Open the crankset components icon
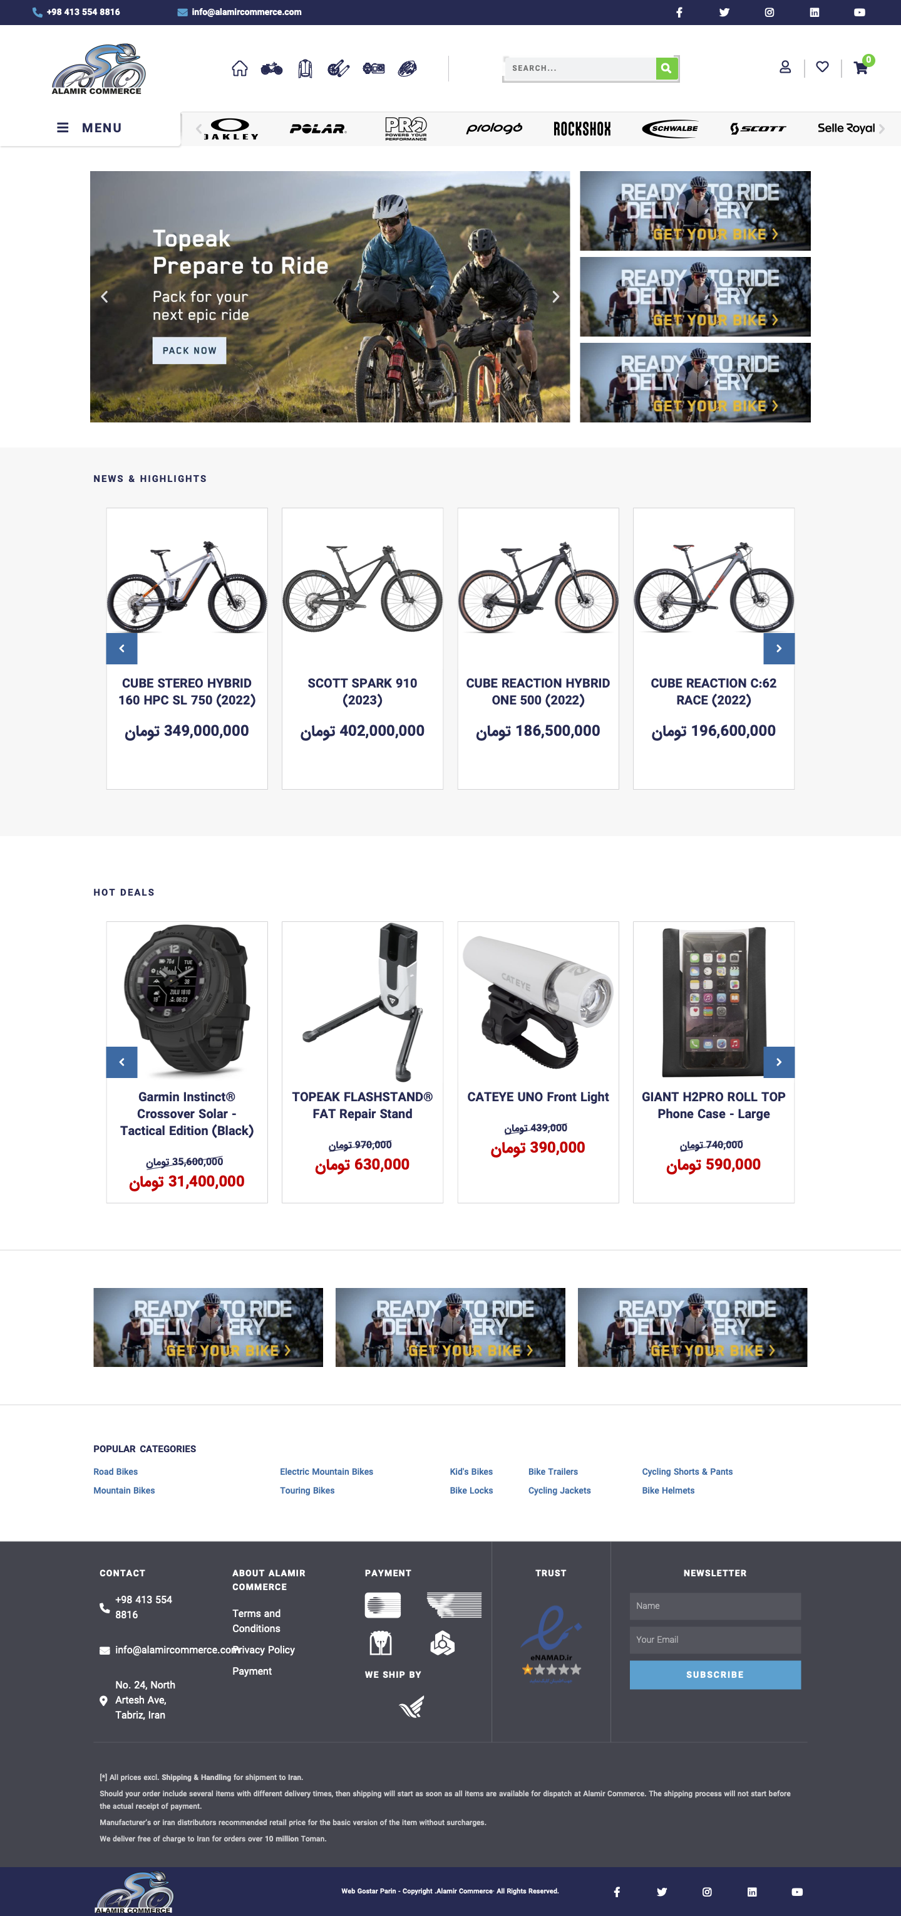Screen dimensions: 901x1916 [x=339, y=68]
